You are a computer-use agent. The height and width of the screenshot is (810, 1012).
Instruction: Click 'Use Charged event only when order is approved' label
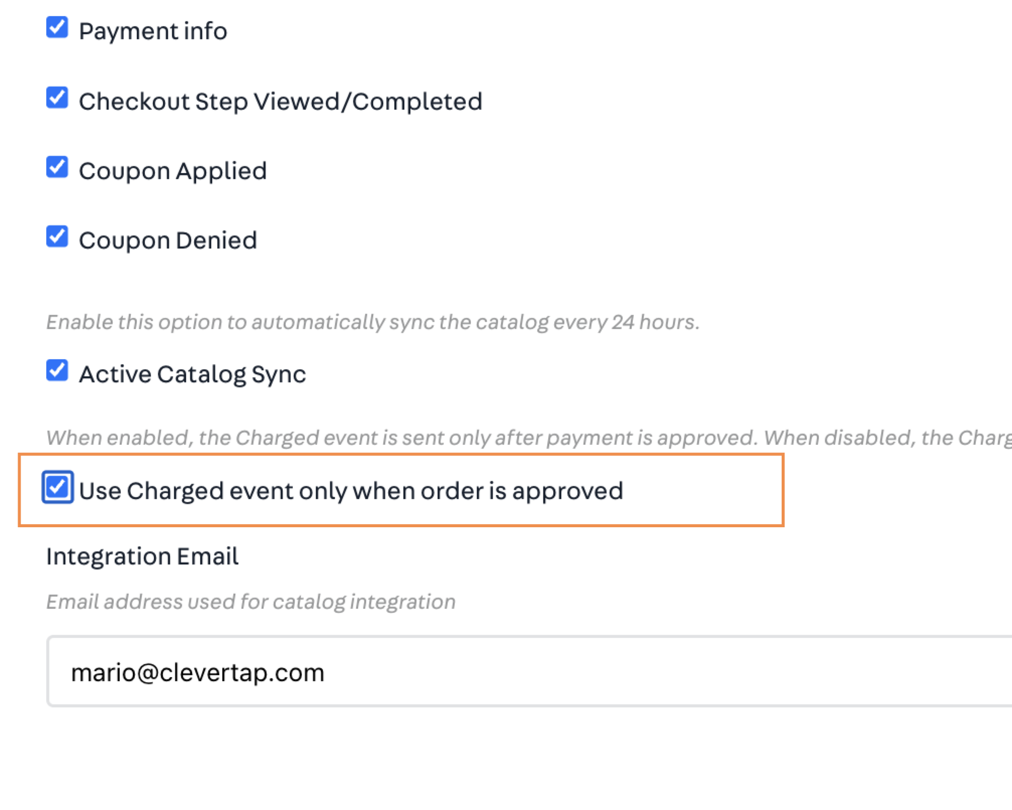351,491
